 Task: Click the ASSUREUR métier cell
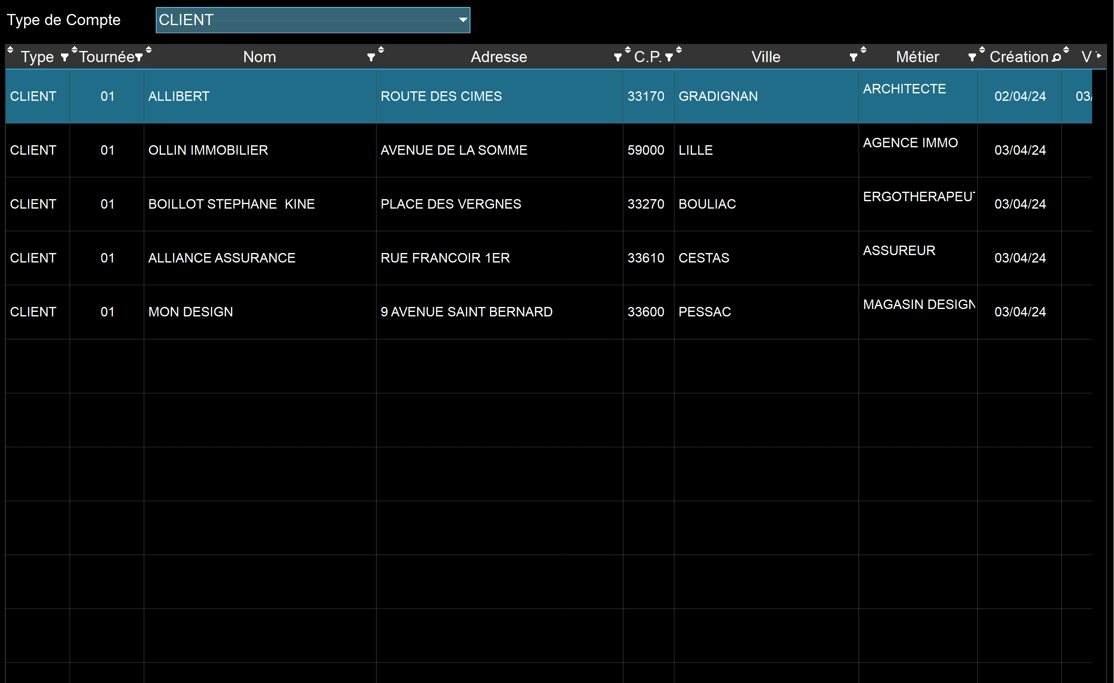[x=918, y=258]
